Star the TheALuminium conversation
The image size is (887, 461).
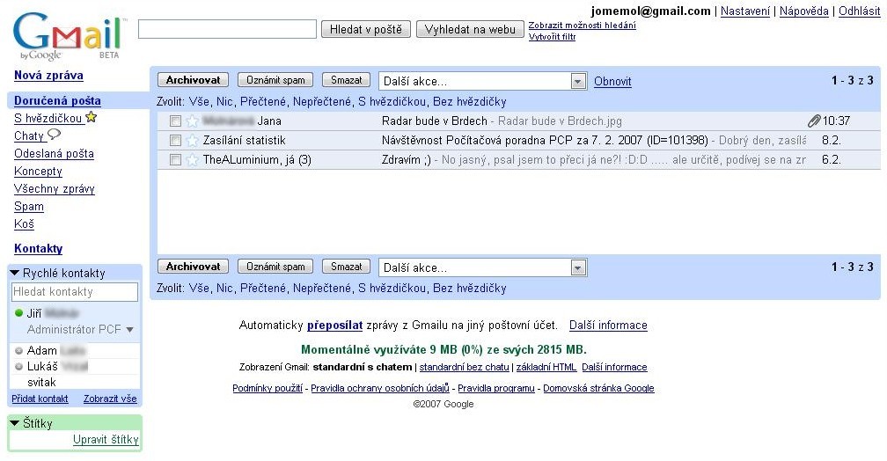[193, 159]
